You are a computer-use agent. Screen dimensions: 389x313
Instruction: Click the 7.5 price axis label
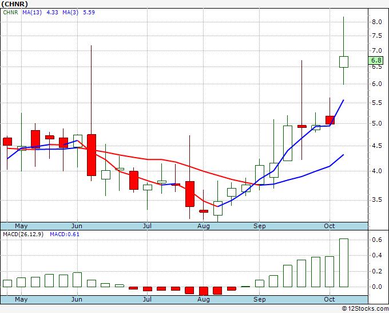[376, 36]
